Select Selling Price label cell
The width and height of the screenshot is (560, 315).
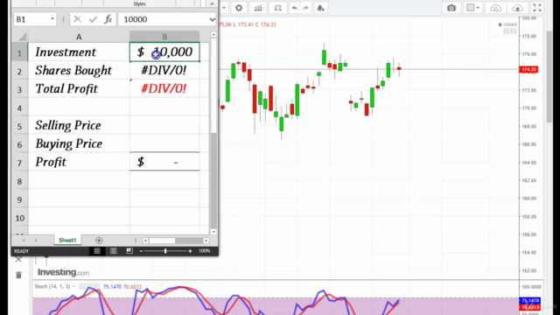tap(79, 125)
